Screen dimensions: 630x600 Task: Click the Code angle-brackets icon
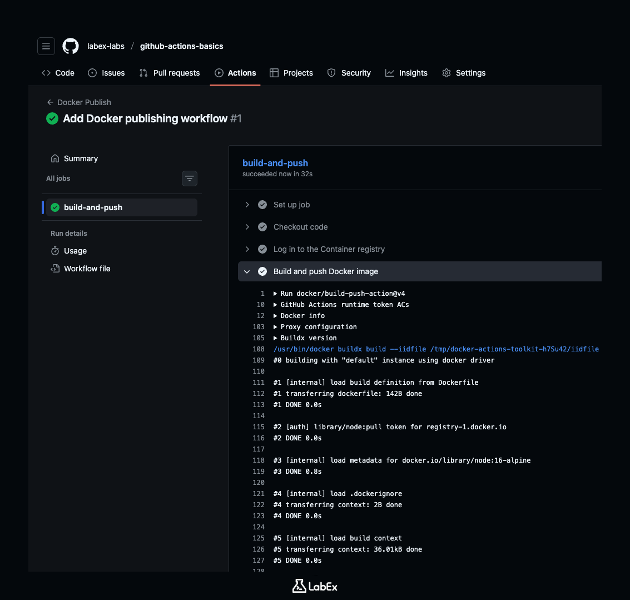pos(46,73)
